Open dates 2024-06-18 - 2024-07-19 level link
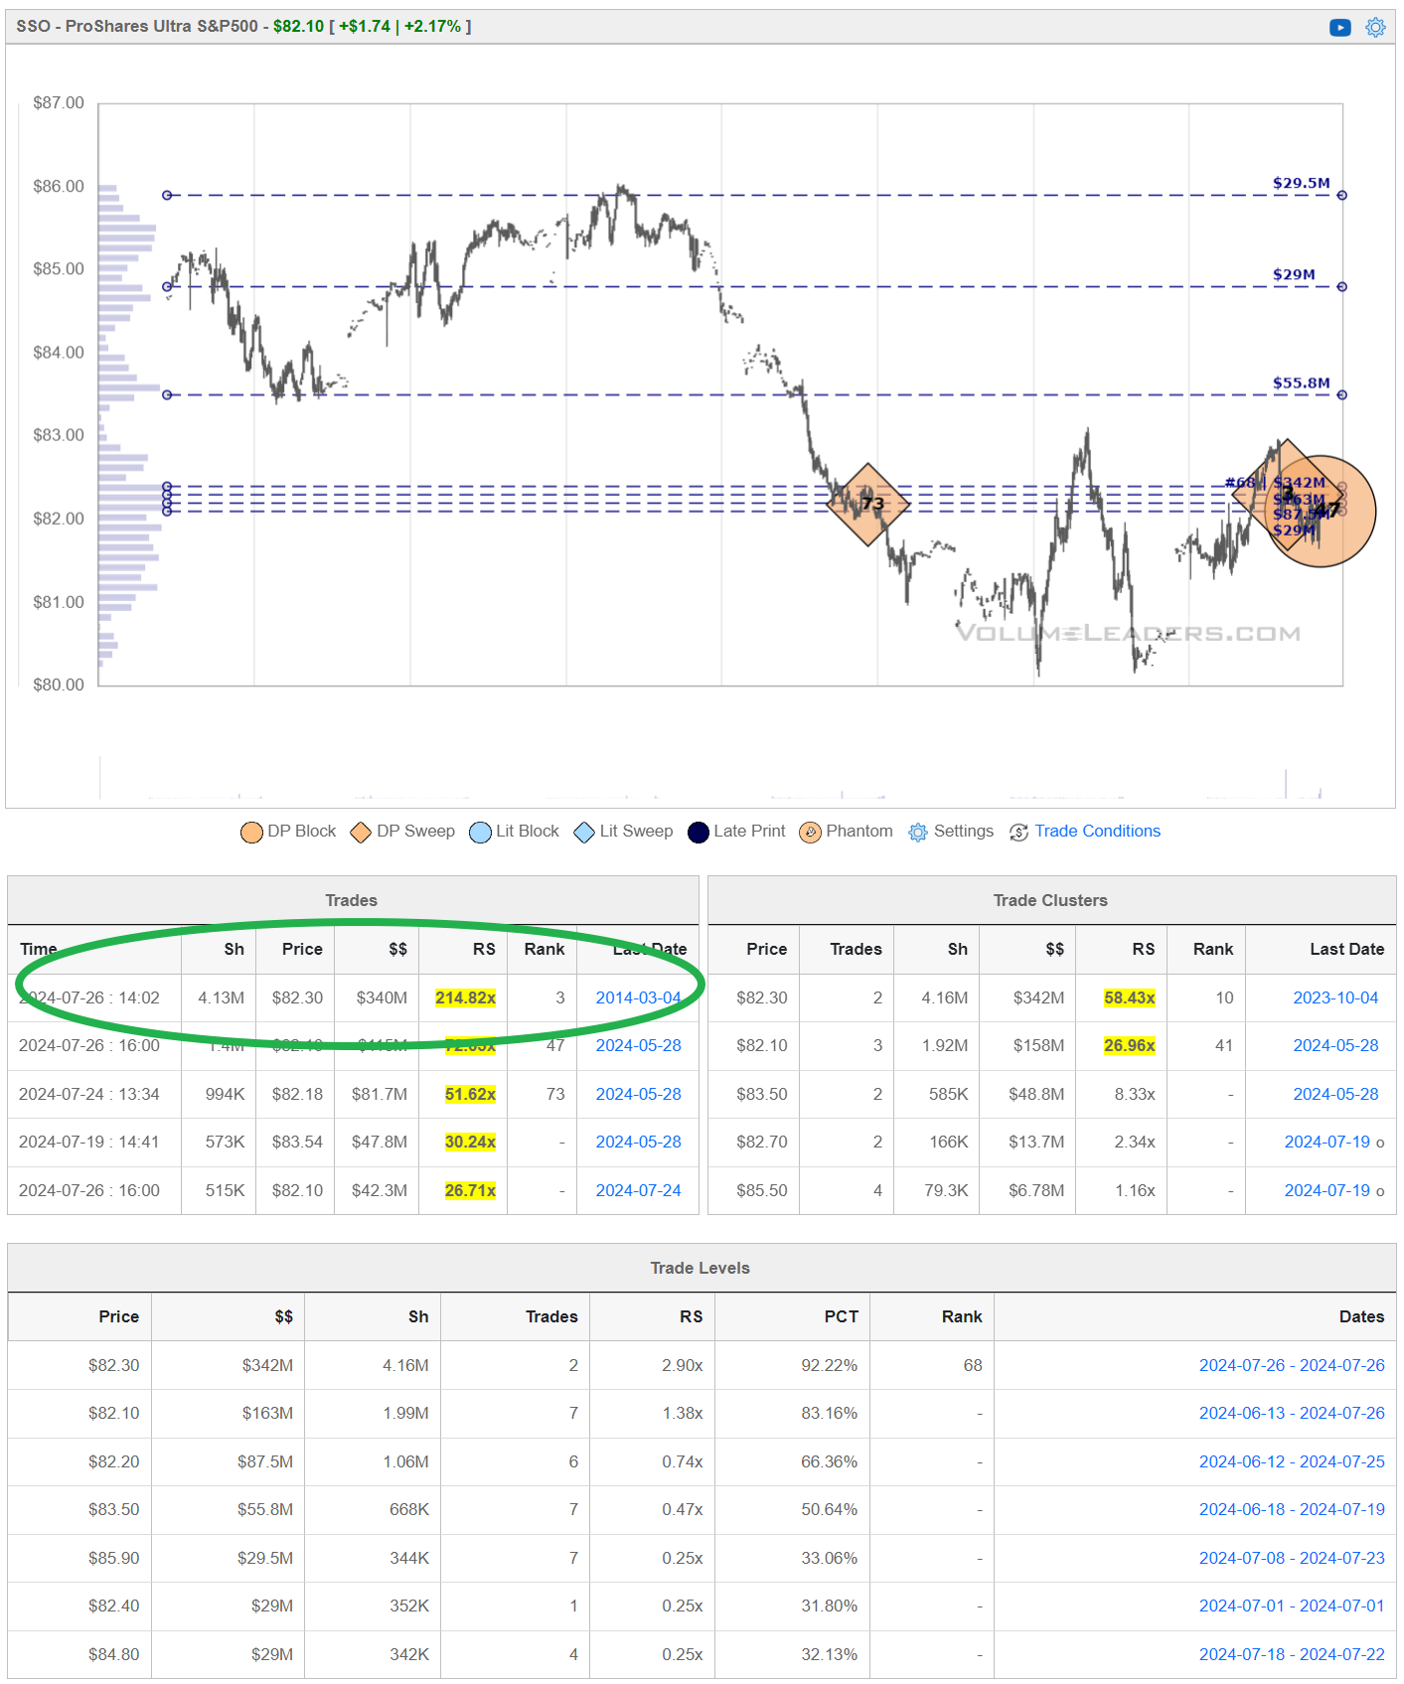Image resolution: width=1404 pixels, height=1684 pixels. pos(1292,1509)
